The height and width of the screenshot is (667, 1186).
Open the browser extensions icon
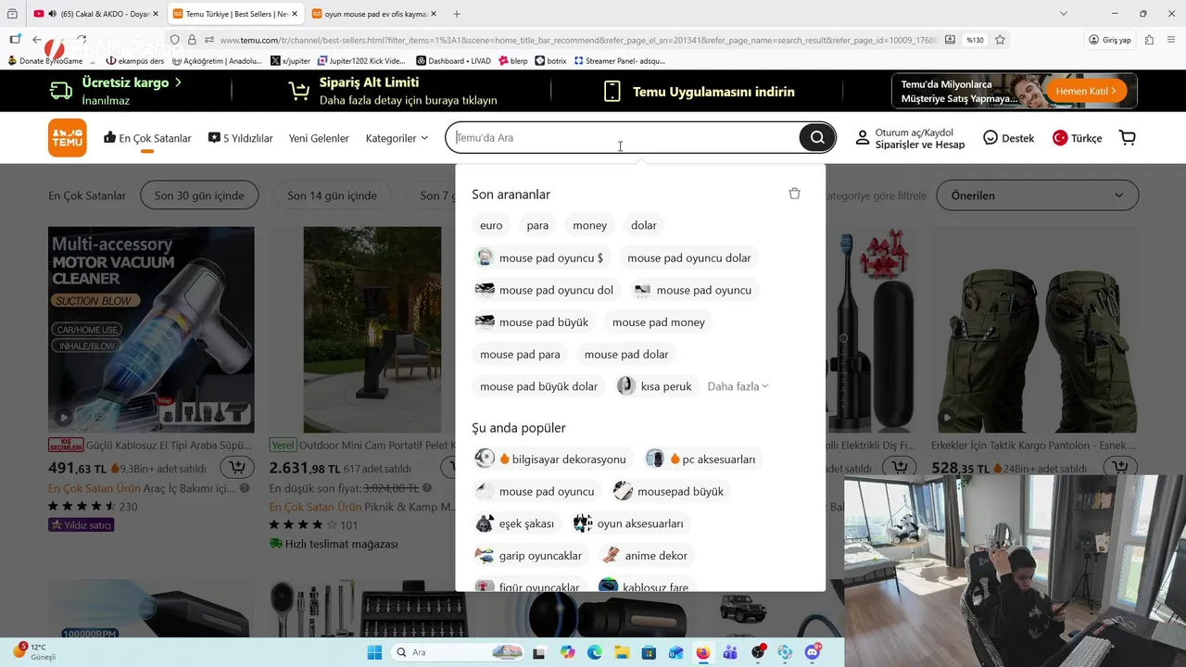(1149, 40)
